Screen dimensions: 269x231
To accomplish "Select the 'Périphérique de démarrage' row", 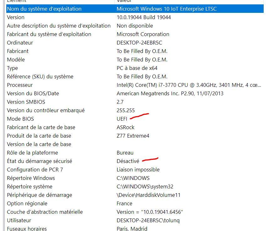I will click(40, 195).
